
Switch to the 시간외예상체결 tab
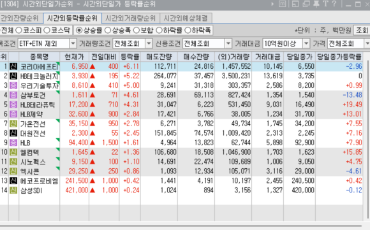click(x=186, y=18)
